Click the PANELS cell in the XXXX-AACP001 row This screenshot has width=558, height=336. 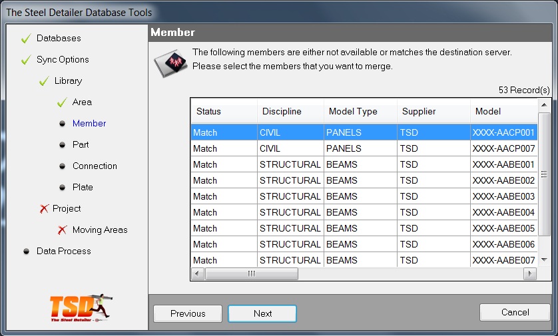click(360, 132)
